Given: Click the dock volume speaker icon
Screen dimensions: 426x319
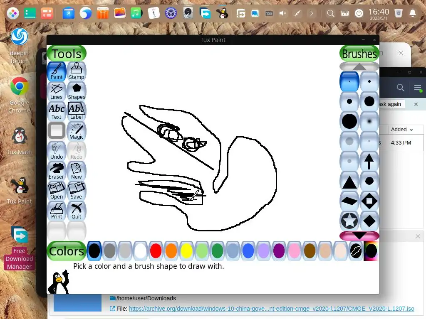Looking at the screenshot, I should click(x=282, y=13).
